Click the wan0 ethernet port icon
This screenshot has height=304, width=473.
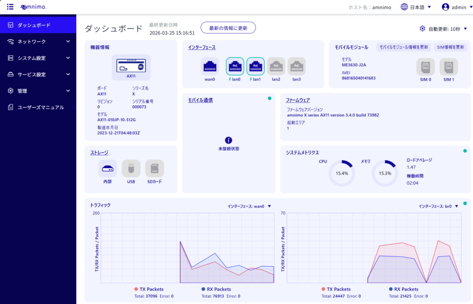(210, 67)
